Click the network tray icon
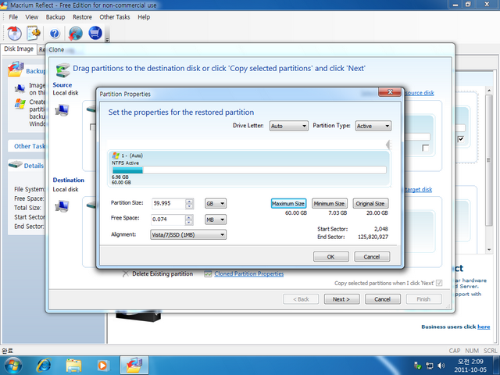The image size is (500, 375). 430,366
